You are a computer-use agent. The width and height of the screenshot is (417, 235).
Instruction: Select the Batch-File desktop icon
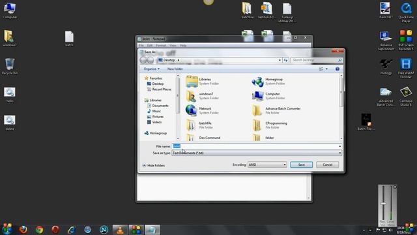click(366, 122)
